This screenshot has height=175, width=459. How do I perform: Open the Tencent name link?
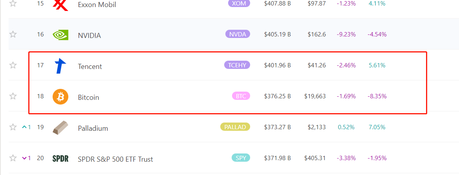pyautogui.click(x=90, y=67)
